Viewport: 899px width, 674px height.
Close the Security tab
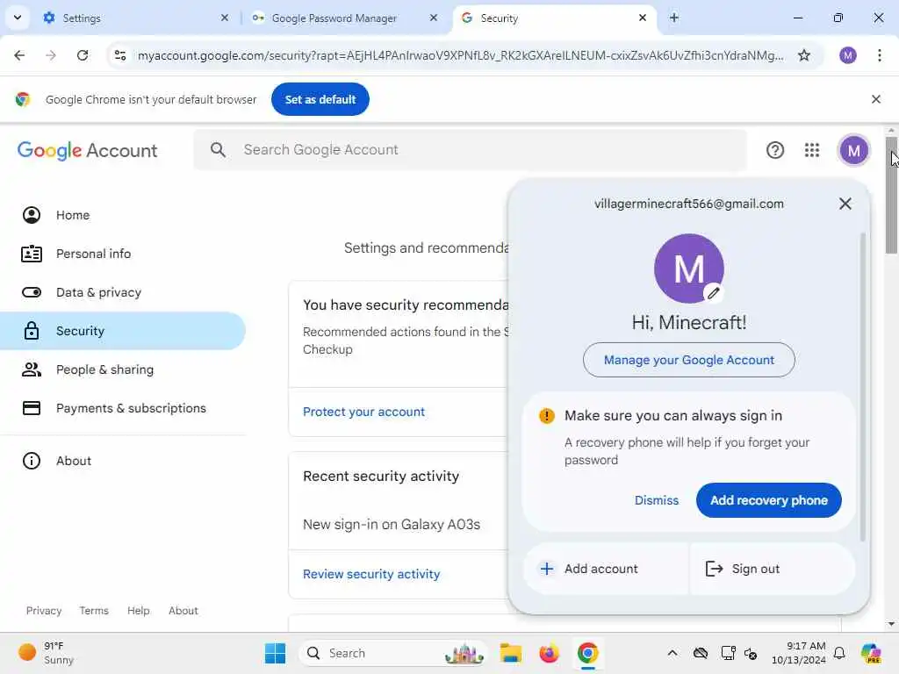point(643,18)
